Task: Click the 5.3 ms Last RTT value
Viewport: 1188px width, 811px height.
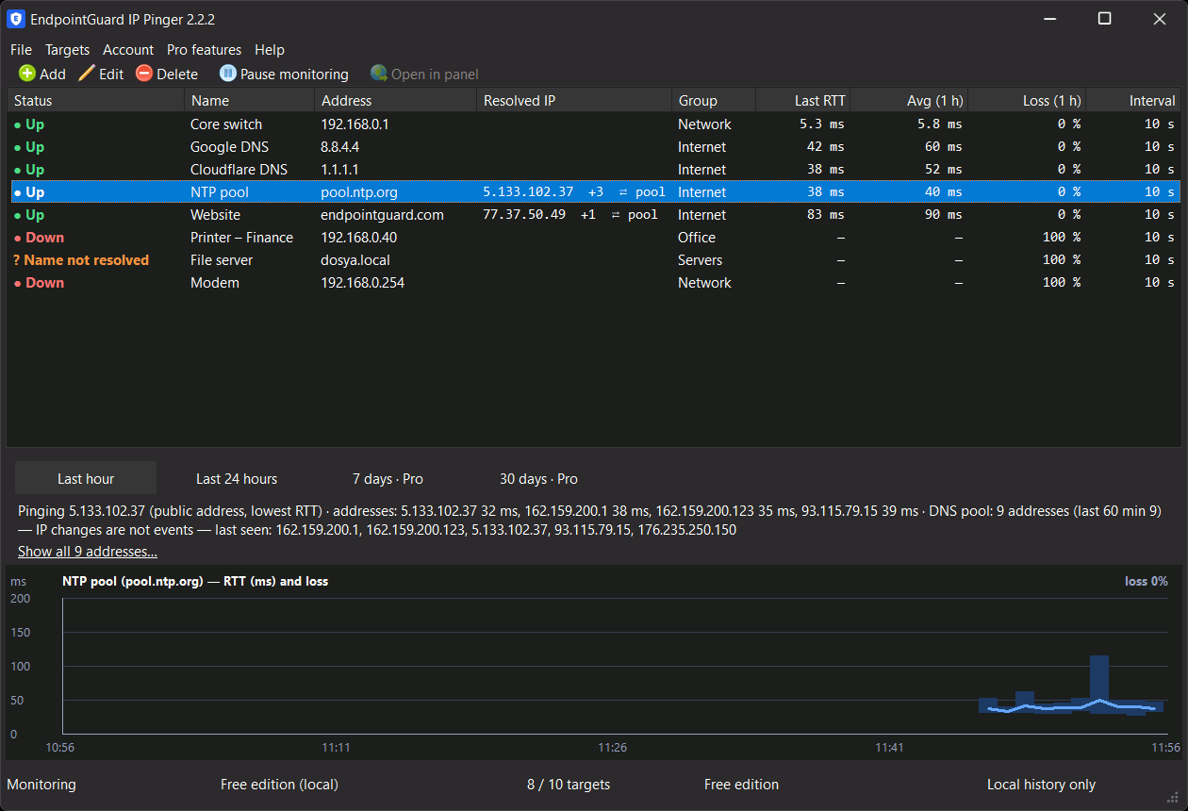Action: click(821, 124)
